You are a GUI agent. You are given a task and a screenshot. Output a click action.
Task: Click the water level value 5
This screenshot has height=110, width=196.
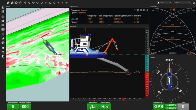click(x=13, y=107)
